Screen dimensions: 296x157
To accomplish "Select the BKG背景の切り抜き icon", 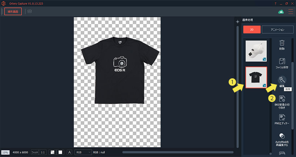I will click(282, 99).
